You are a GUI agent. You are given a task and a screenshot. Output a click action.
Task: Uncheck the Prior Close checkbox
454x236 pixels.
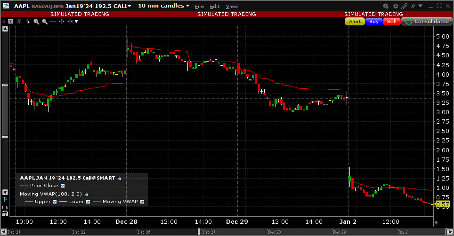(x=63, y=186)
